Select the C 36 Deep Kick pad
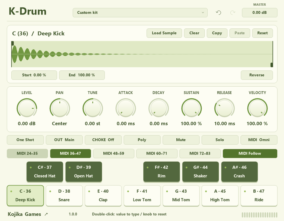Image resolution: width=284 pixels, height=221 pixels. point(25,196)
